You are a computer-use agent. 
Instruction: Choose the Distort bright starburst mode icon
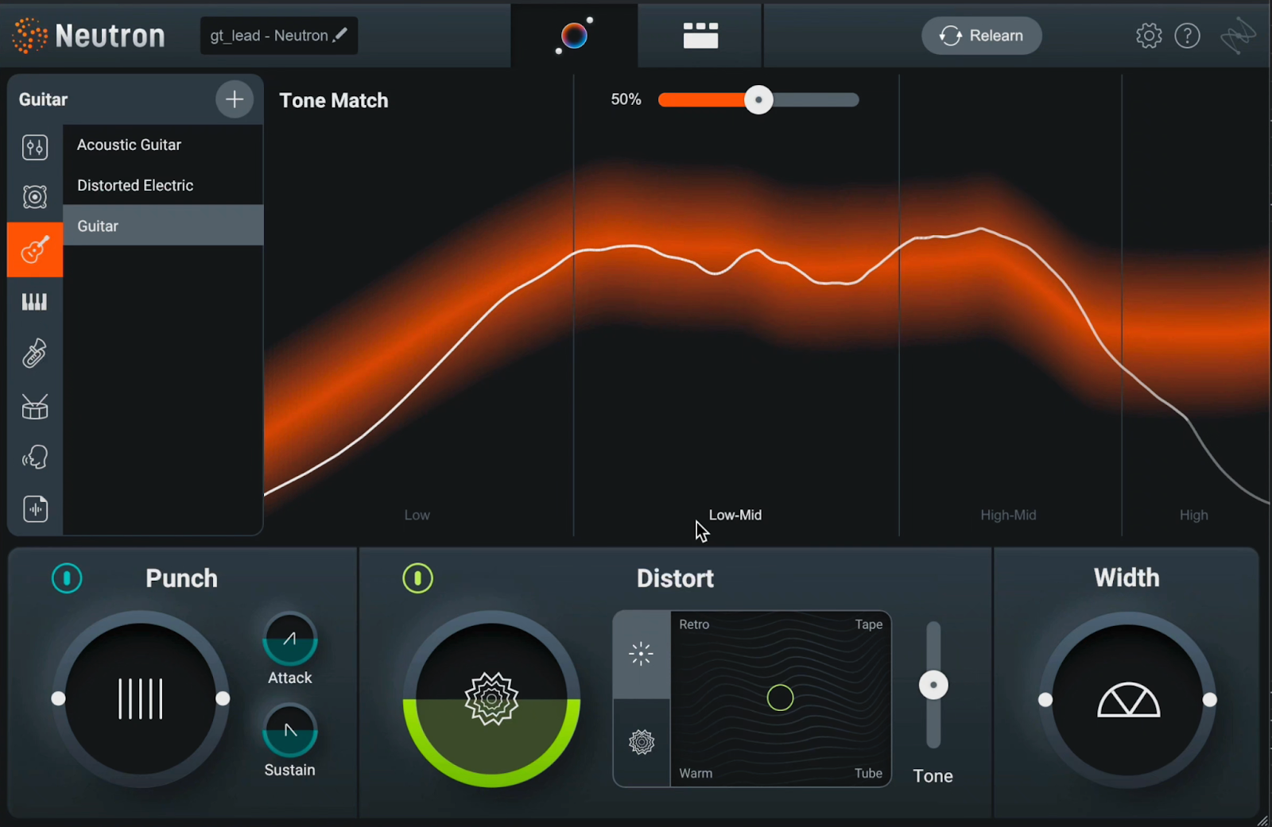(x=641, y=655)
